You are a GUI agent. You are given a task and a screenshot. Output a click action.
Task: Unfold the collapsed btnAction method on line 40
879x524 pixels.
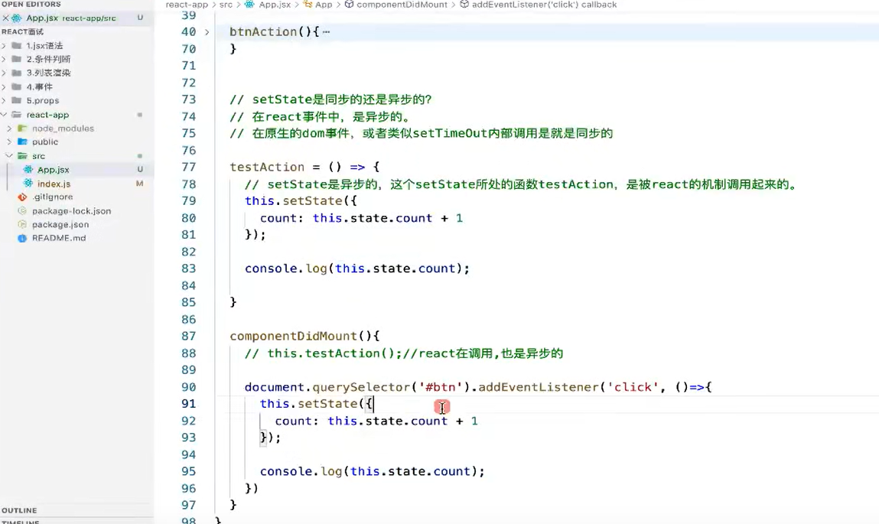coord(207,31)
